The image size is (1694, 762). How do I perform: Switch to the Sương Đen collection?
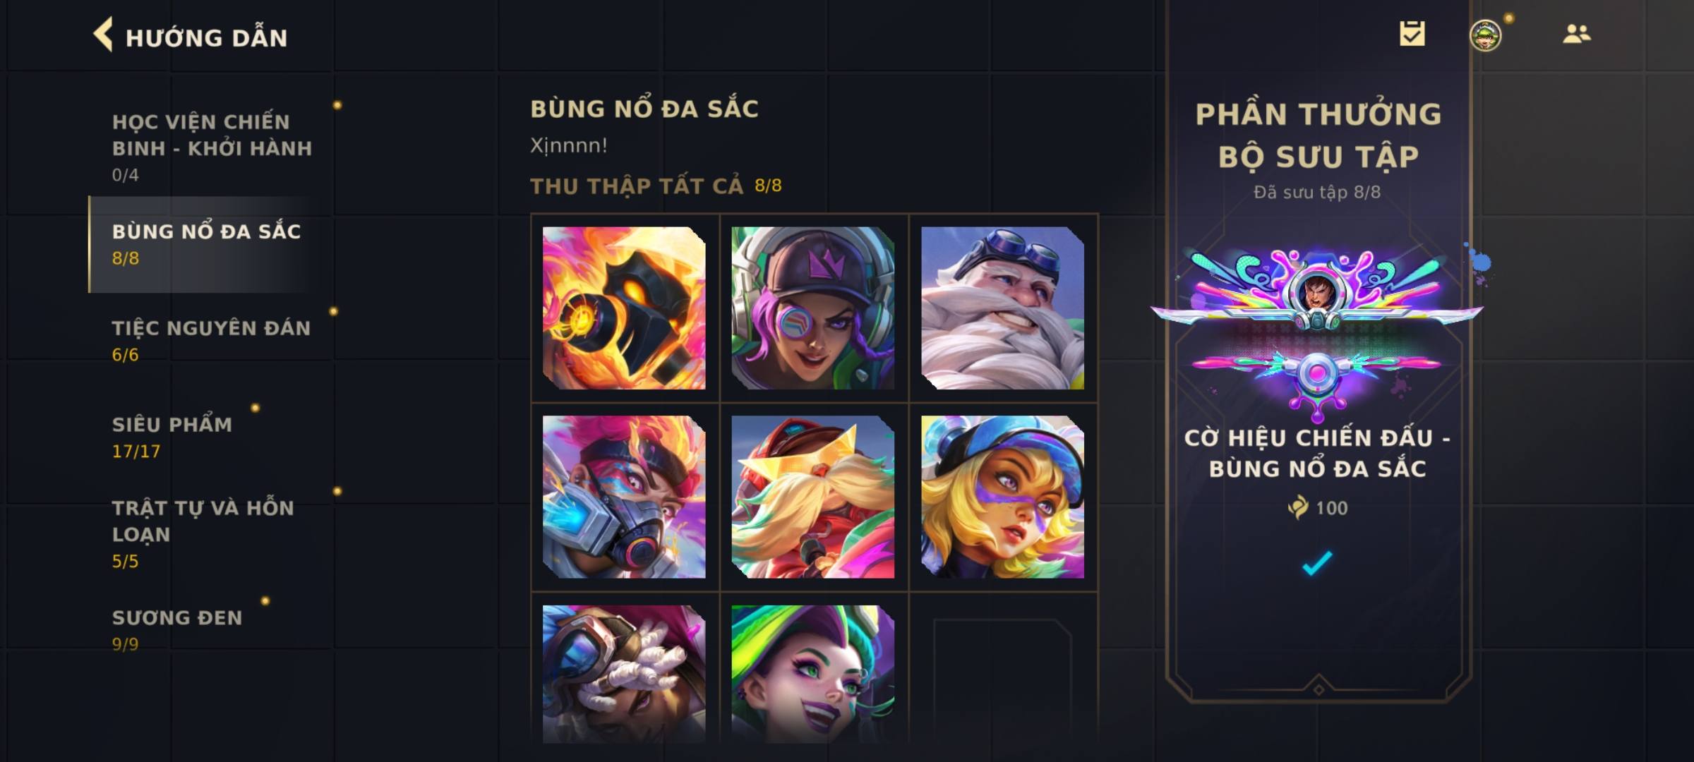coord(177,629)
